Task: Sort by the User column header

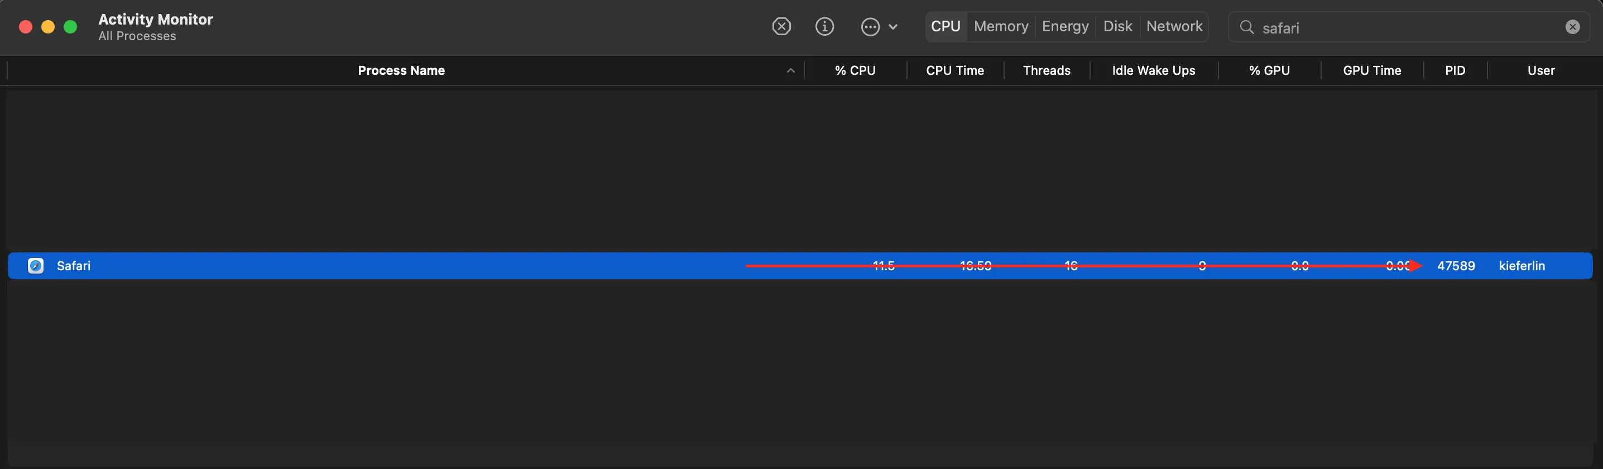Action: click(x=1541, y=70)
